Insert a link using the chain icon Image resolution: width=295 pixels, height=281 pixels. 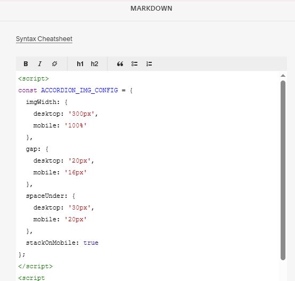point(54,64)
